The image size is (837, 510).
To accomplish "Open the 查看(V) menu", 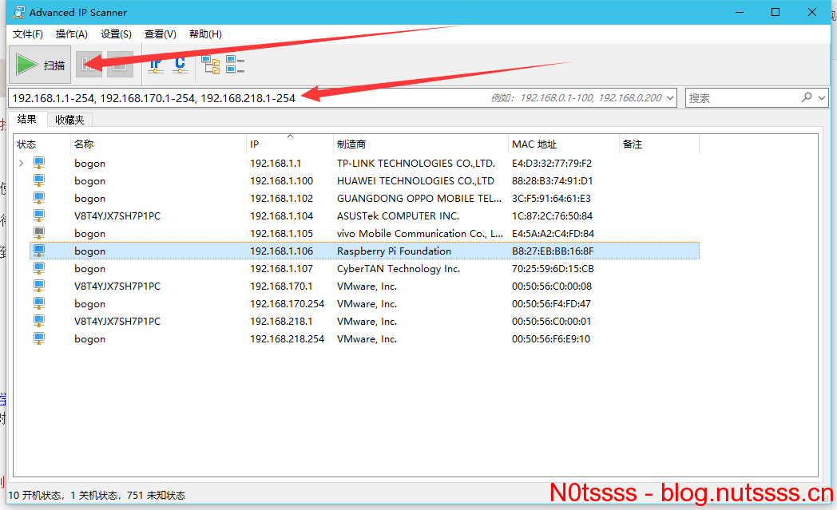I will tap(161, 34).
